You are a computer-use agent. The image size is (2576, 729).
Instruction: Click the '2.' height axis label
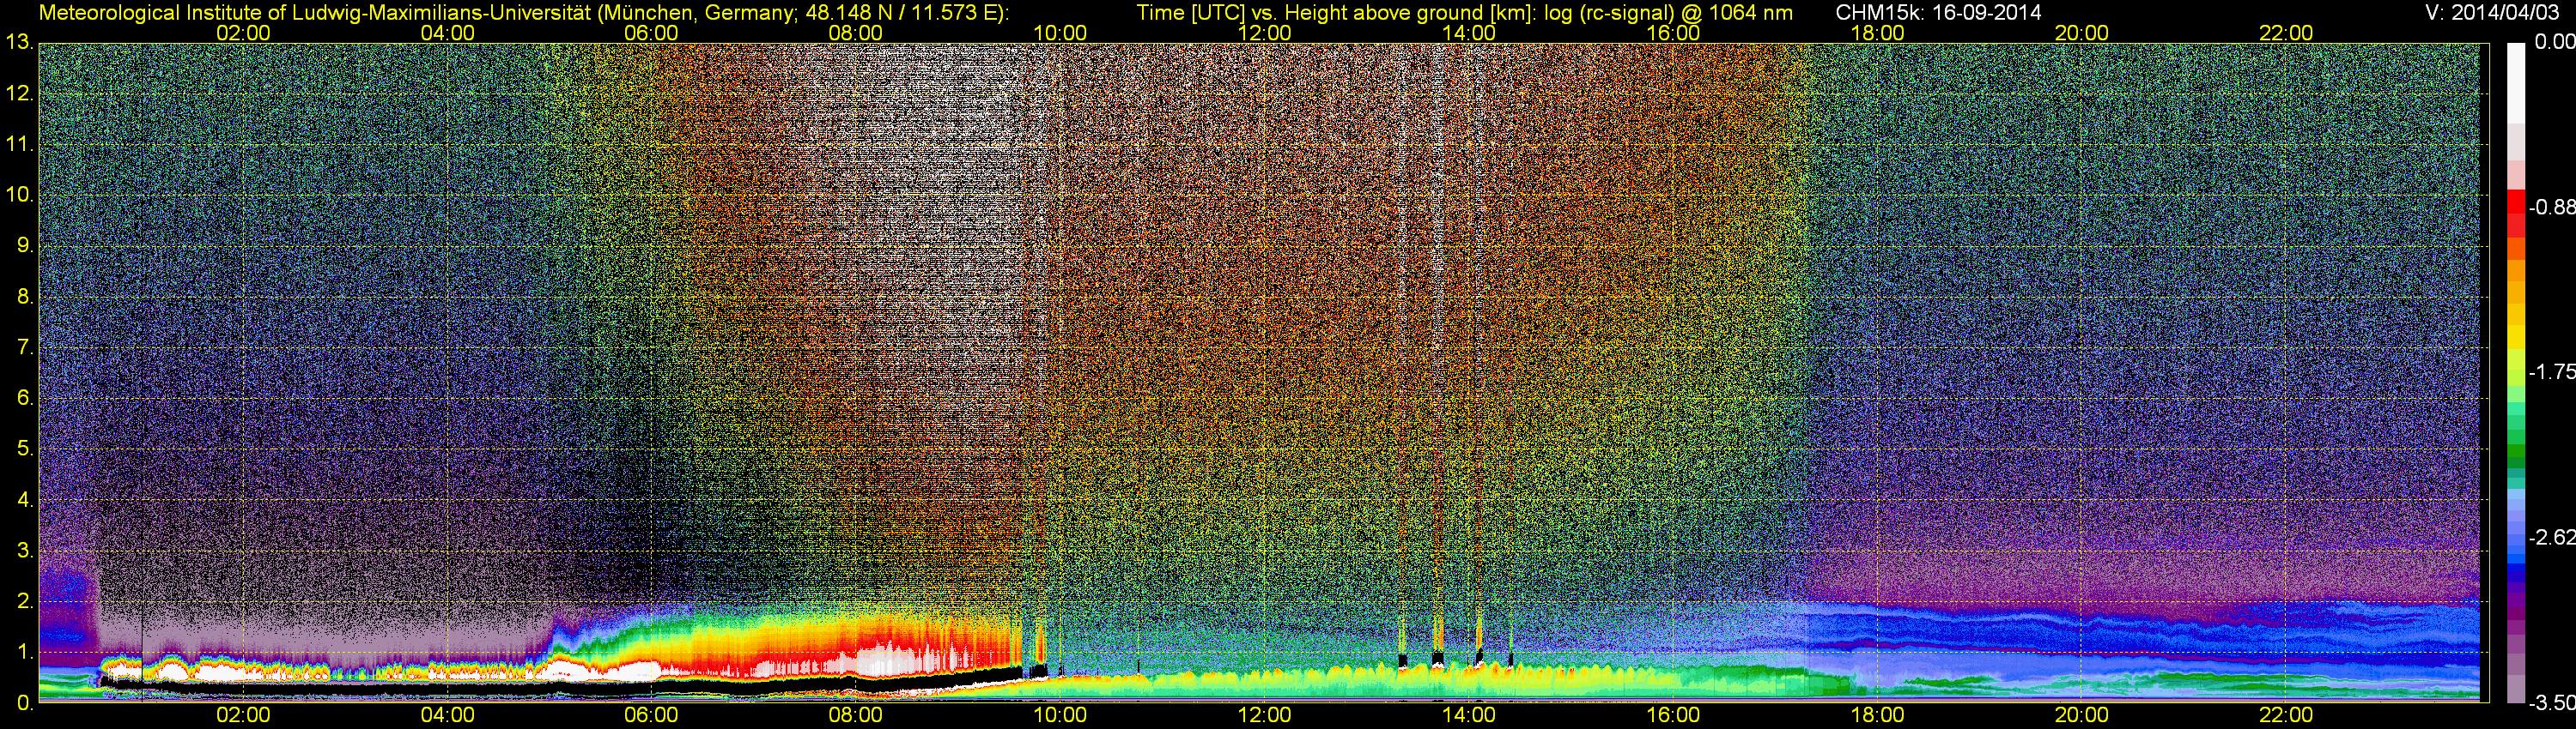(x=24, y=601)
